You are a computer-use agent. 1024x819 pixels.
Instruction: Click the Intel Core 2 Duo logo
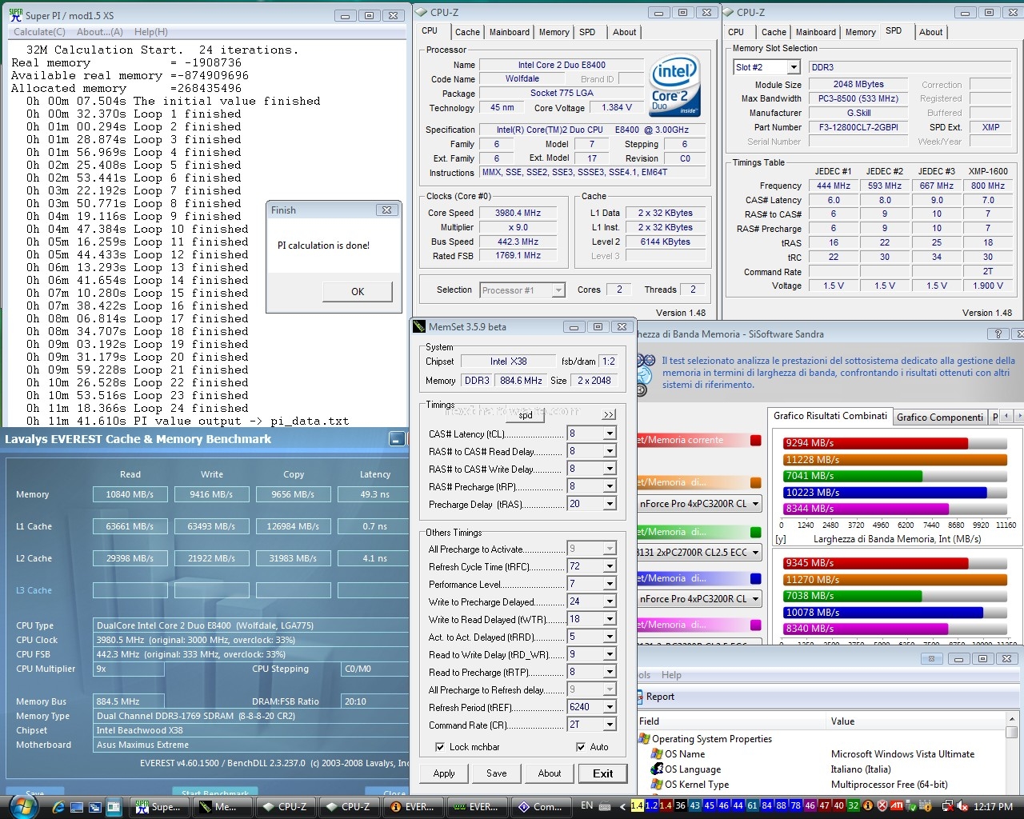(674, 85)
